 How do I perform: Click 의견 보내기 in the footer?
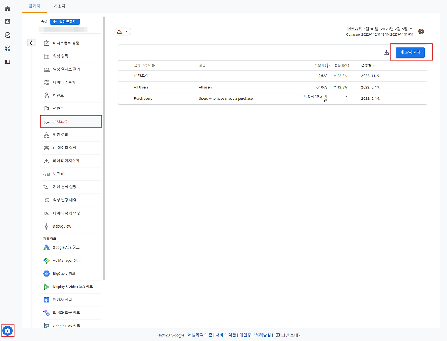288,335
